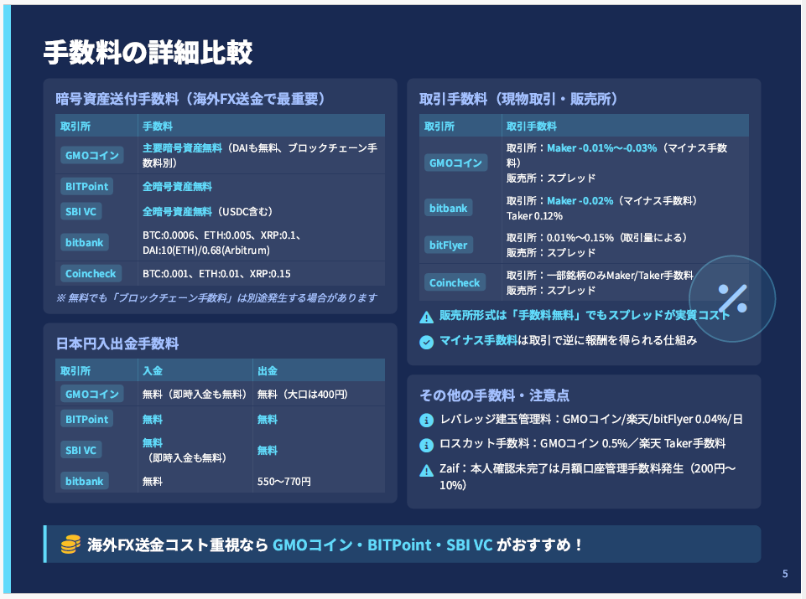Viewport: 806px width, 599px height.
Task: Click the heading 取引手数料（現物取引・販売所）
Action: pos(518,99)
